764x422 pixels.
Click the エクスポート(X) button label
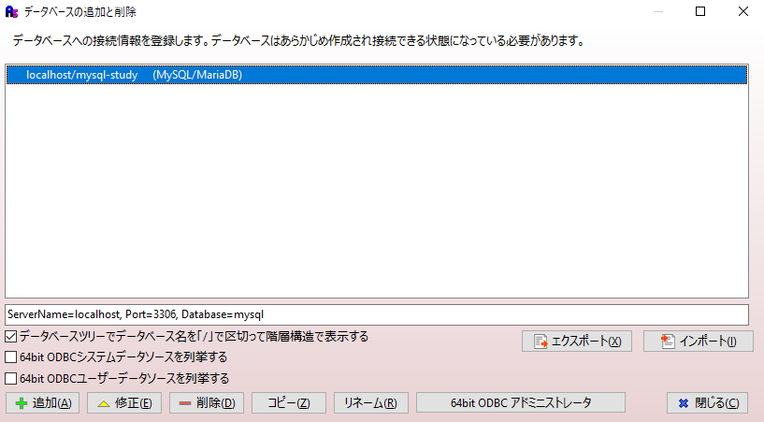click(x=586, y=342)
